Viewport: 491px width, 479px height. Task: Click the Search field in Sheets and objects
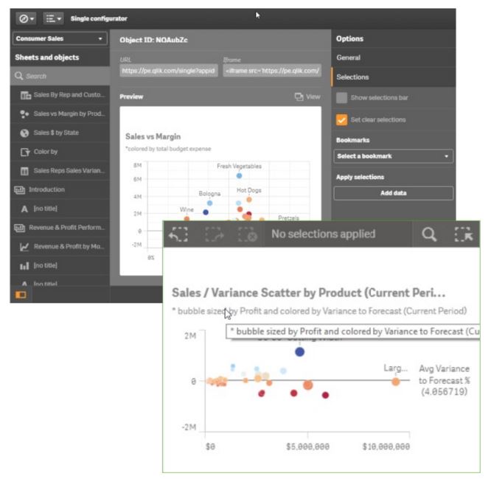tap(60, 76)
